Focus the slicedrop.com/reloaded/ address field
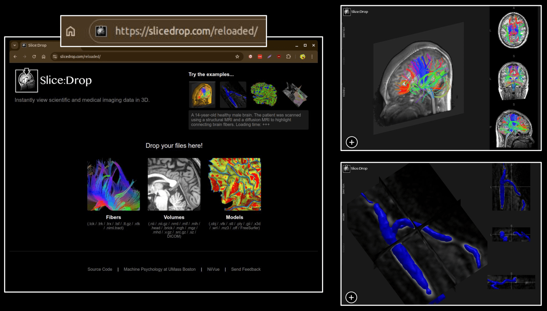 click(x=147, y=57)
